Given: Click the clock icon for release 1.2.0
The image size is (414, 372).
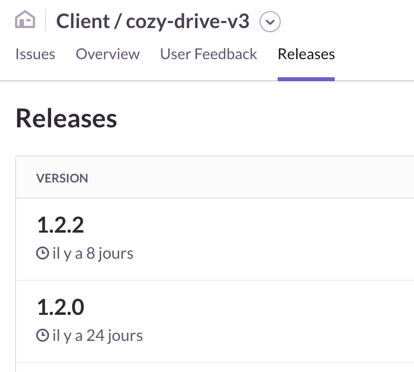Looking at the screenshot, I should (43, 335).
